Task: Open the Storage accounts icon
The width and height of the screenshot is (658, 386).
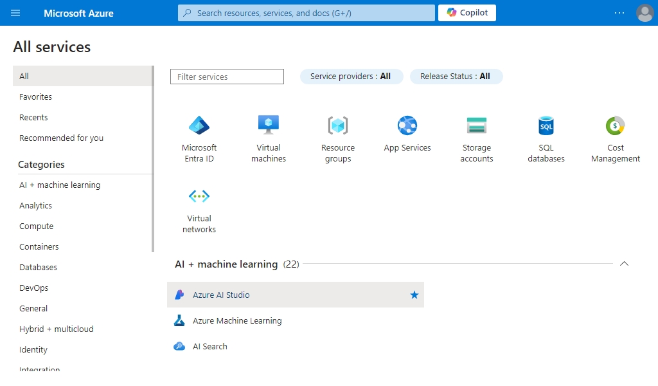Action: click(x=477, y=125)
